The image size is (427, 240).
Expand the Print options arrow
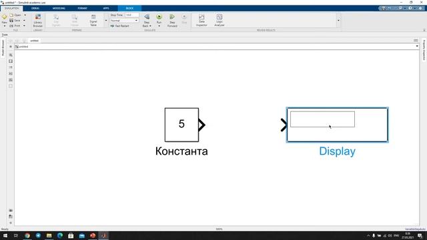pos(24,25)
